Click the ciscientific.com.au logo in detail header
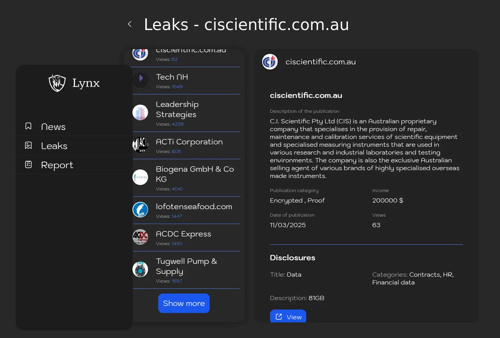This screenshot has height=338, width=500. click(270, 62)
